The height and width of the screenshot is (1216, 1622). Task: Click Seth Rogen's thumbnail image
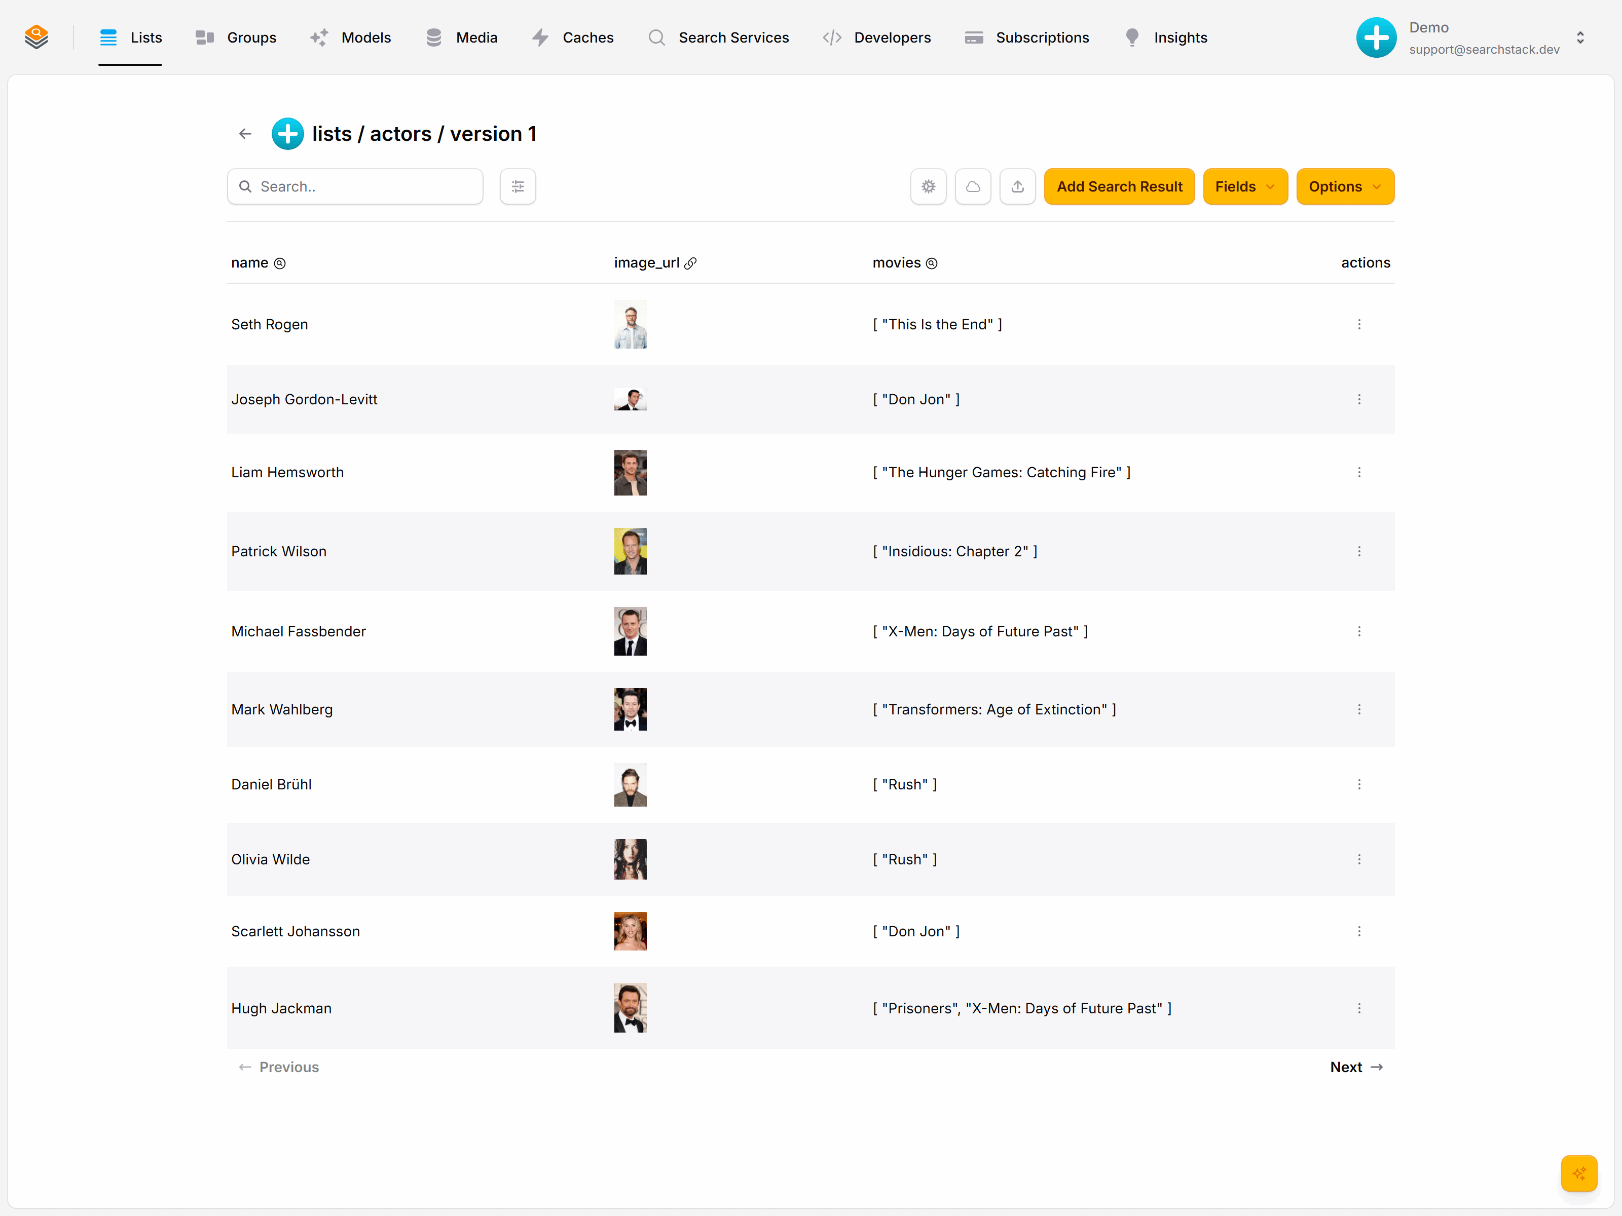630,324
